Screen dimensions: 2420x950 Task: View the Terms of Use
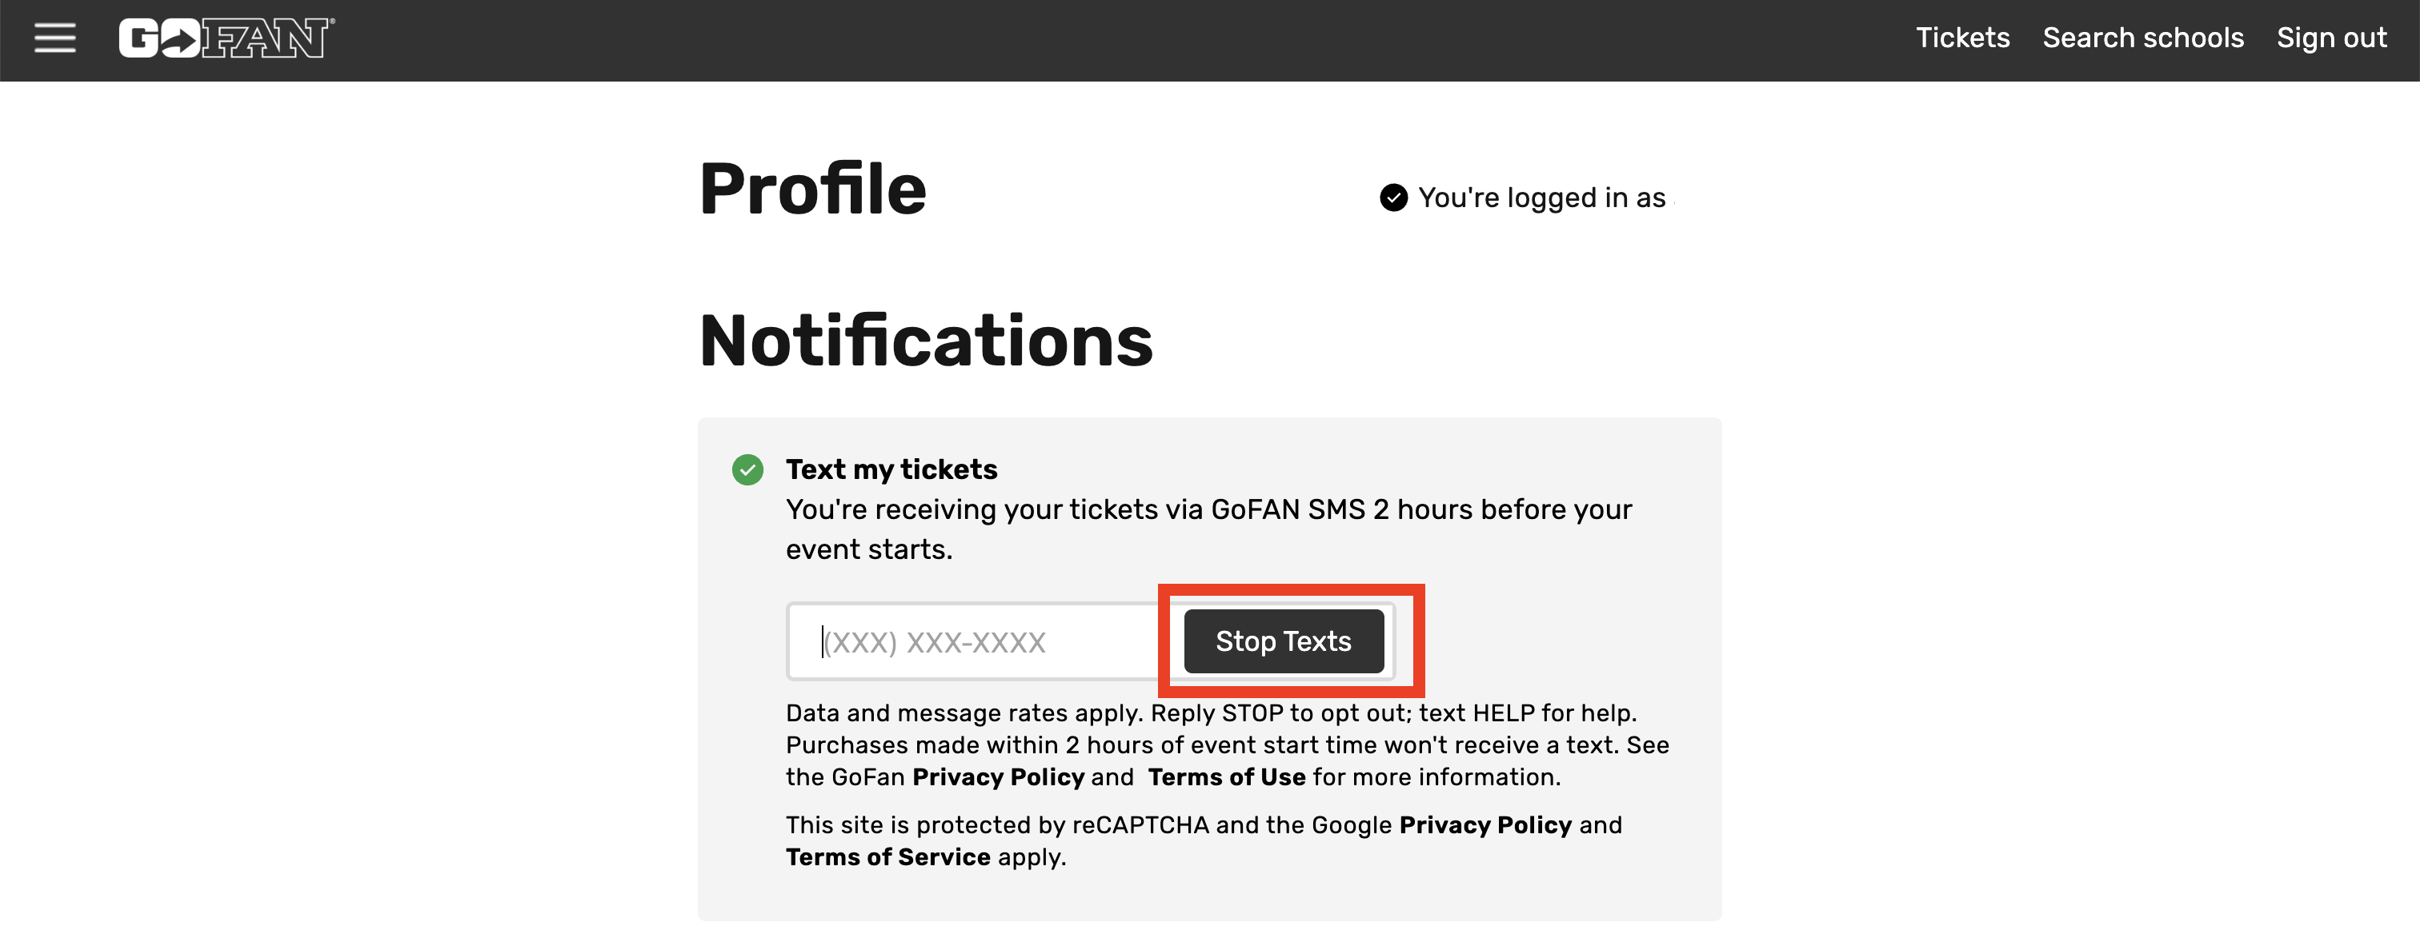click(x=1226, y=777)
